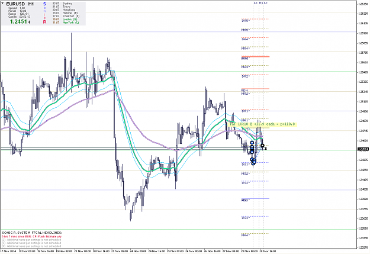Click the (2) Additional news headline line

pyautogui.click(x=31, y=240)
